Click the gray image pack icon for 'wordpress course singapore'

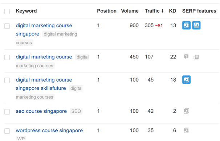click(186, 130)
